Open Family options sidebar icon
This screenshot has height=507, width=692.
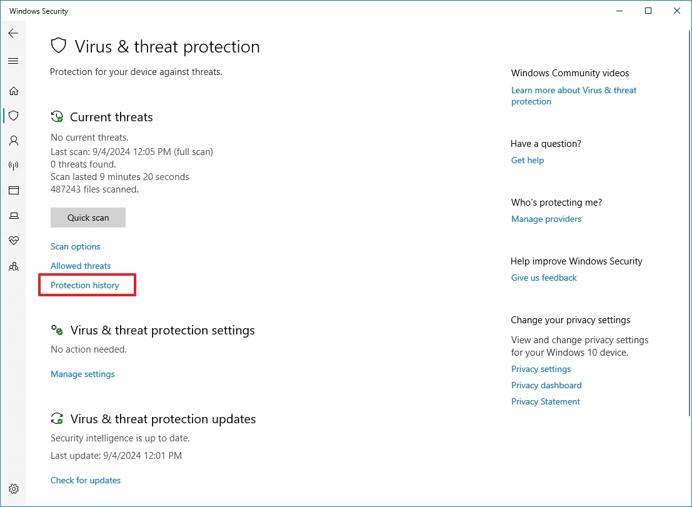click(14, 266)
